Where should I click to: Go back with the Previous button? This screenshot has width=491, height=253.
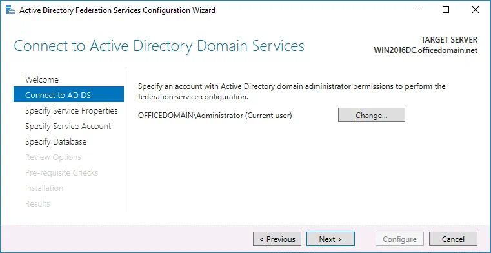(277, 239)
